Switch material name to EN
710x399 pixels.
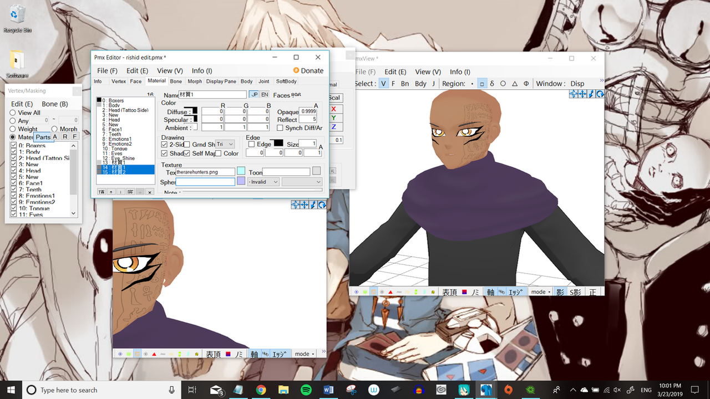coord(265,95)
